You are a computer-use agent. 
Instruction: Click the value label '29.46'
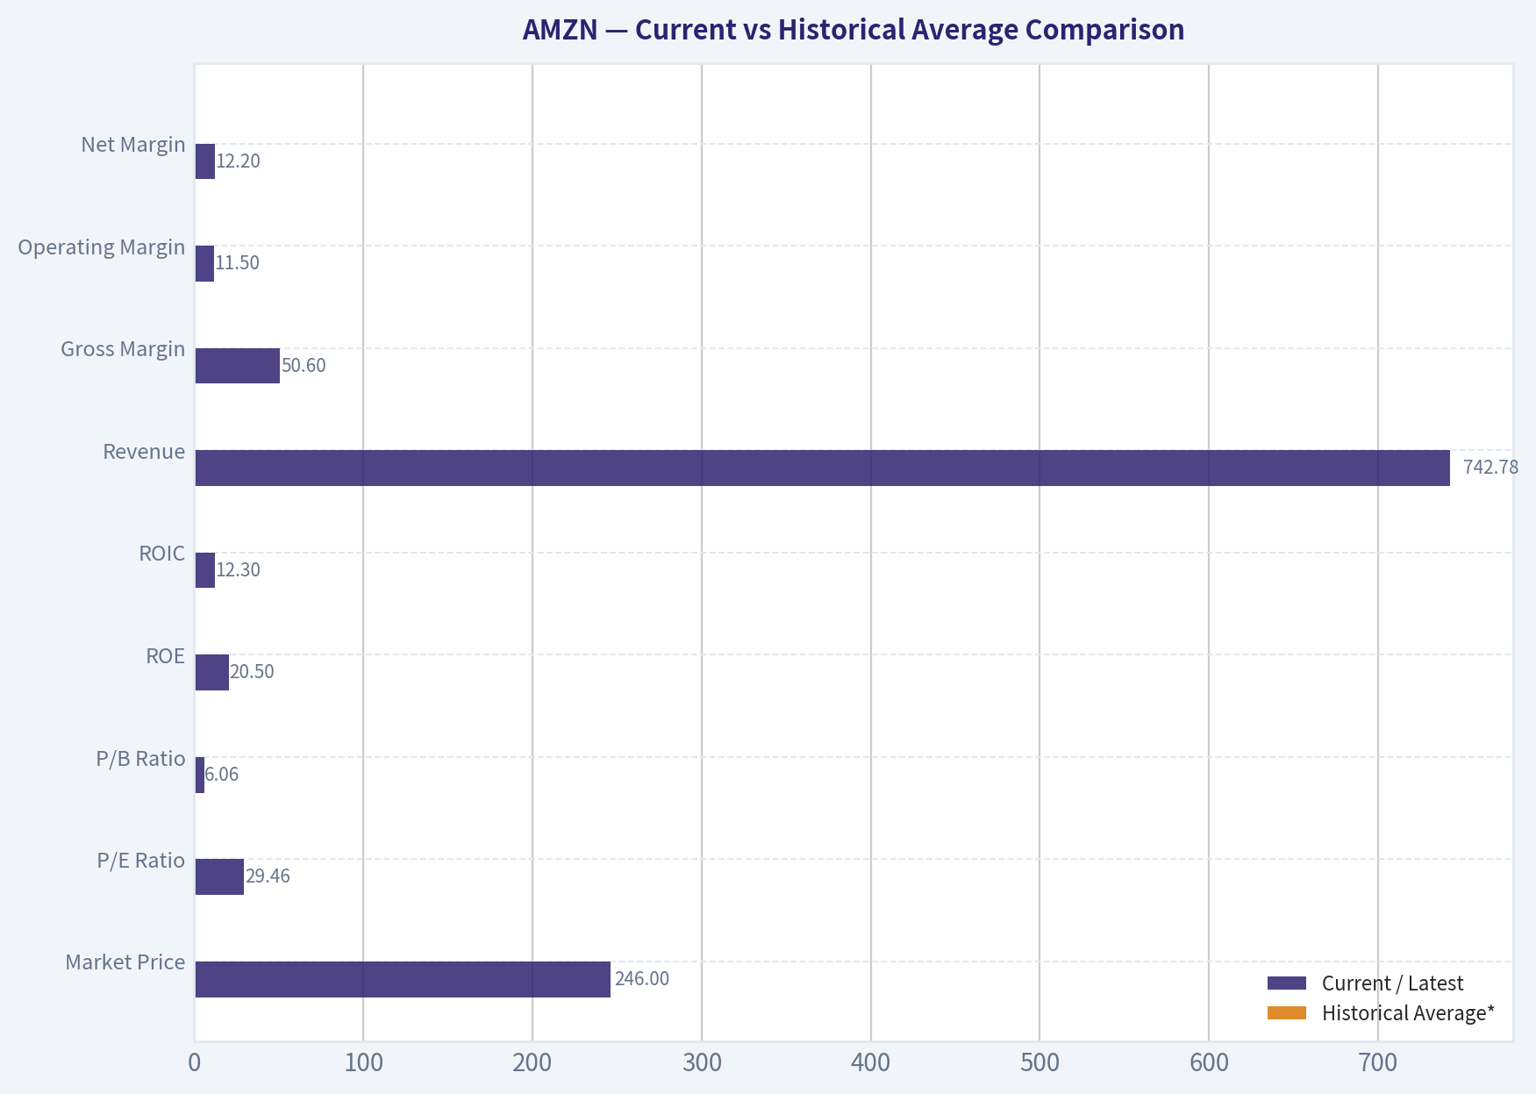[x=268, y=876]
